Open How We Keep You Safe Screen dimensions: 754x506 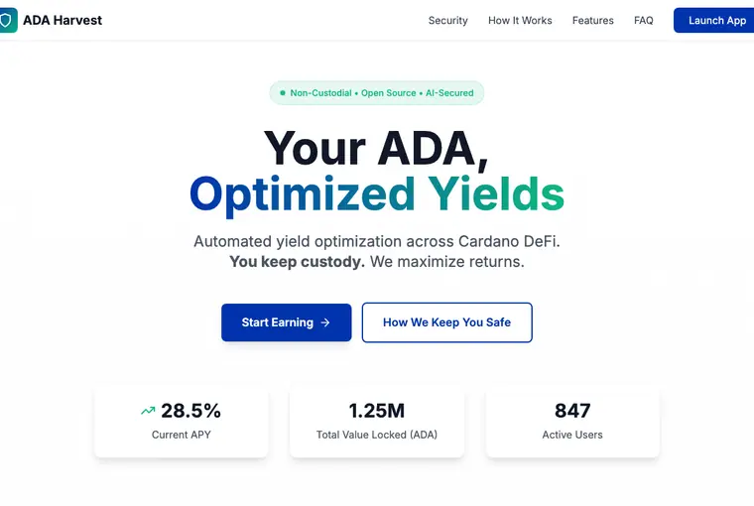(446, 322)
